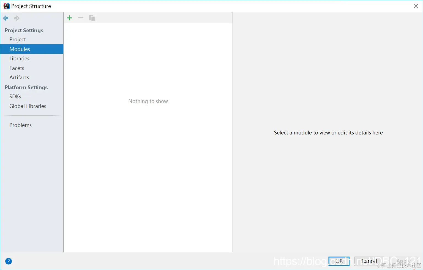Open the Facets settings page

(32, 68)
